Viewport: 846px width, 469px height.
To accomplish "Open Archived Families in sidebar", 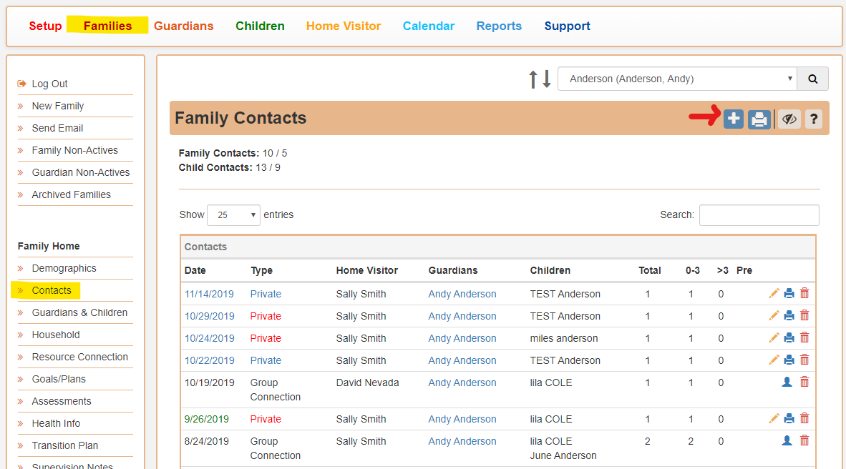I will coord(72,194).
